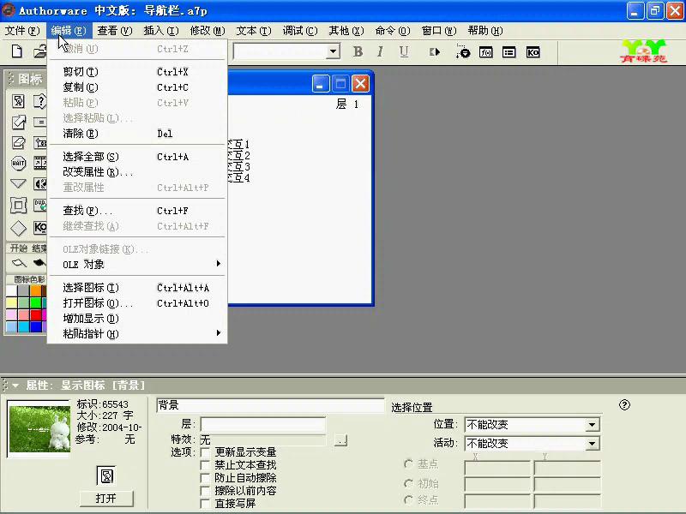Click the icon name field containing 背景
686x514 pixels.
(270, 405)
